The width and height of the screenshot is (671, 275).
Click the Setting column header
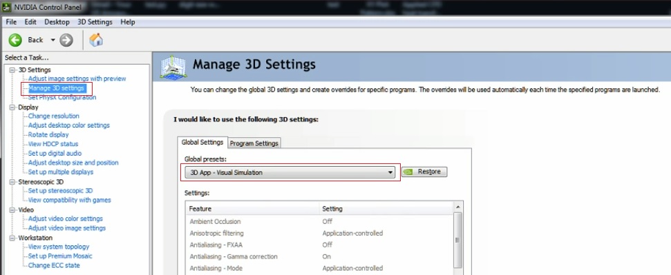(x=386, y=209)
